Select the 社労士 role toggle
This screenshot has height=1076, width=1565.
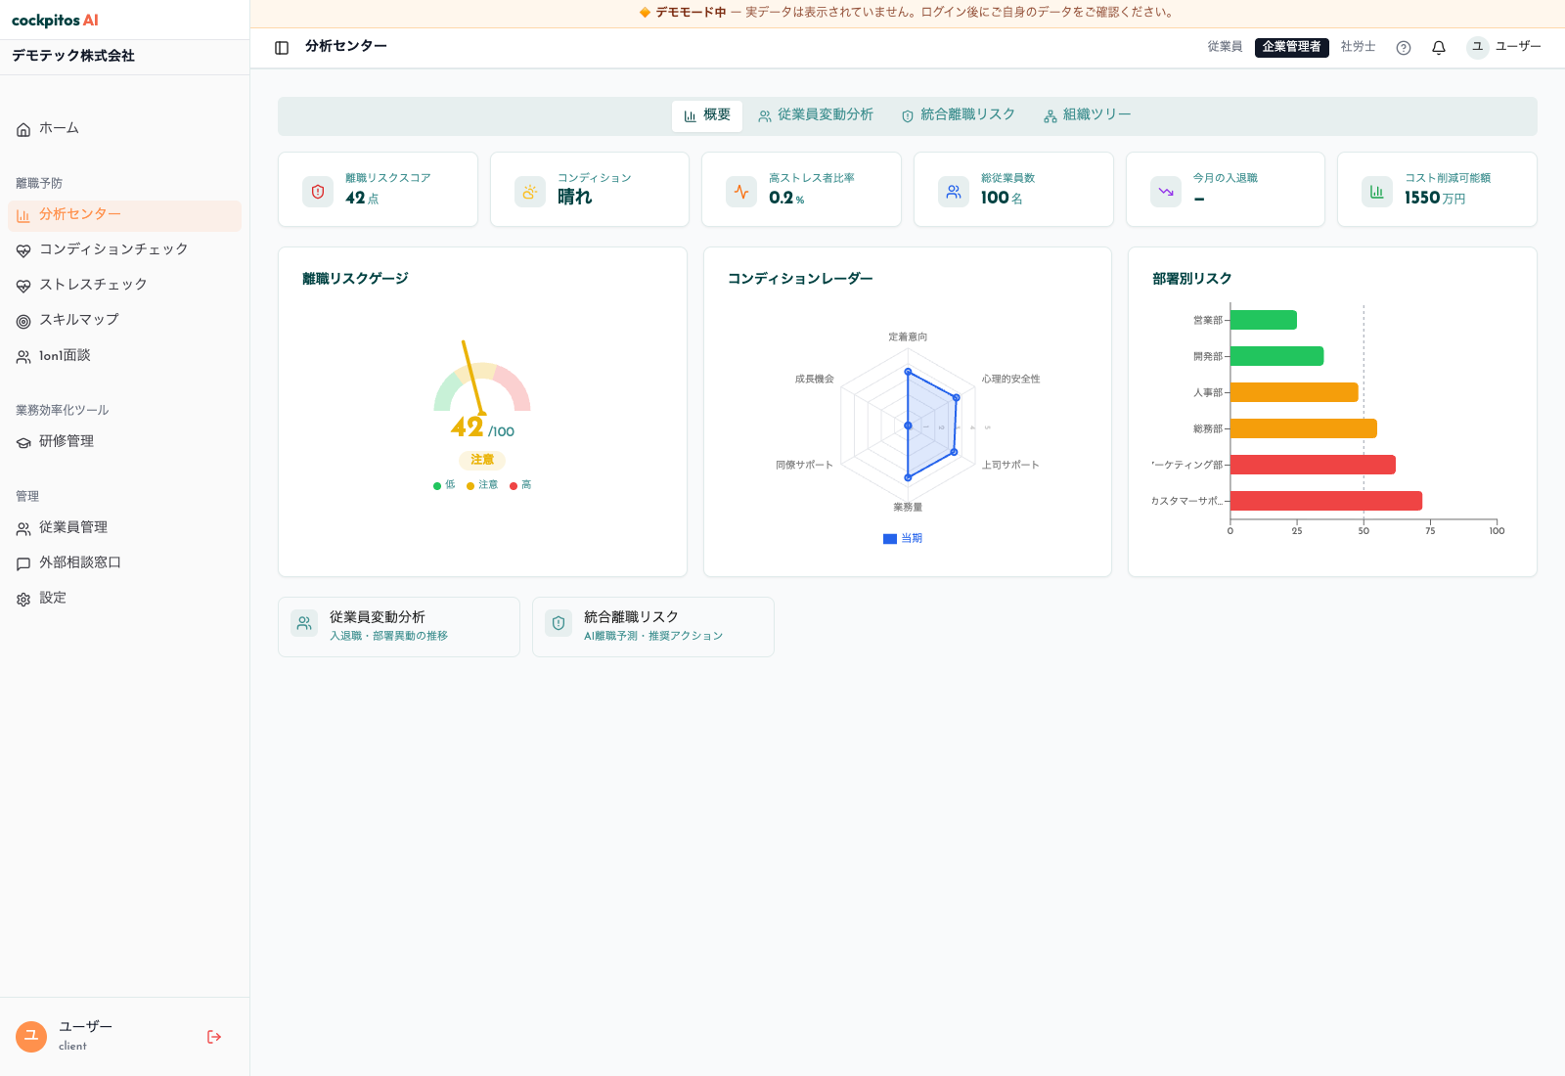coord(1358,47)
